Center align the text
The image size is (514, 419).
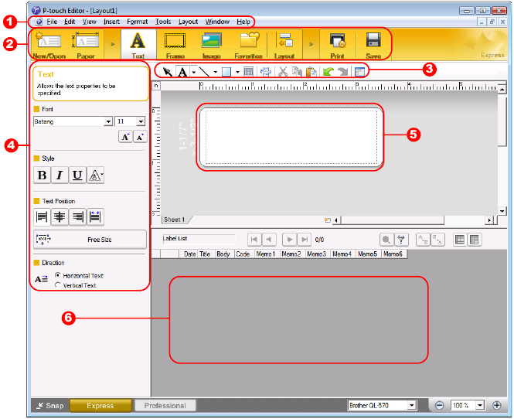(x=60, y=216)
